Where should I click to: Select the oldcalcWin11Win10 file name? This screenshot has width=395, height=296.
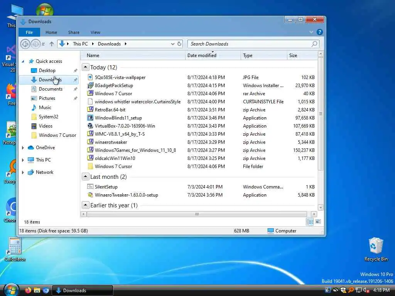115,158
